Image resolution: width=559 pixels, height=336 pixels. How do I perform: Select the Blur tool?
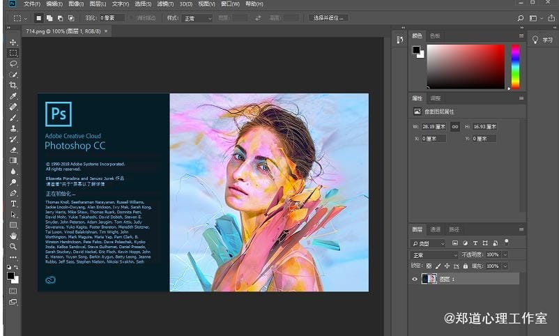[x=13, y=171]
